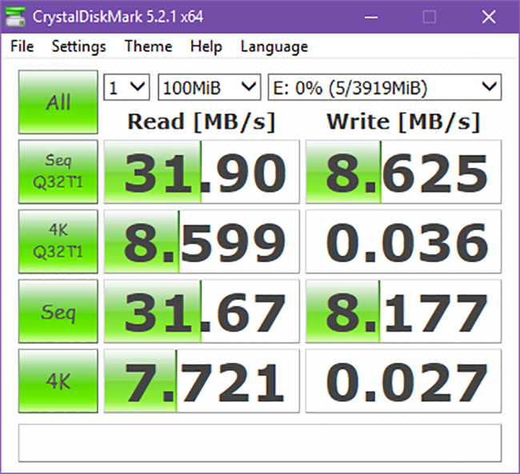The image size is (520, 474).
Task: Click the 4K read result 7.721
Action: [x=202, y=380]
